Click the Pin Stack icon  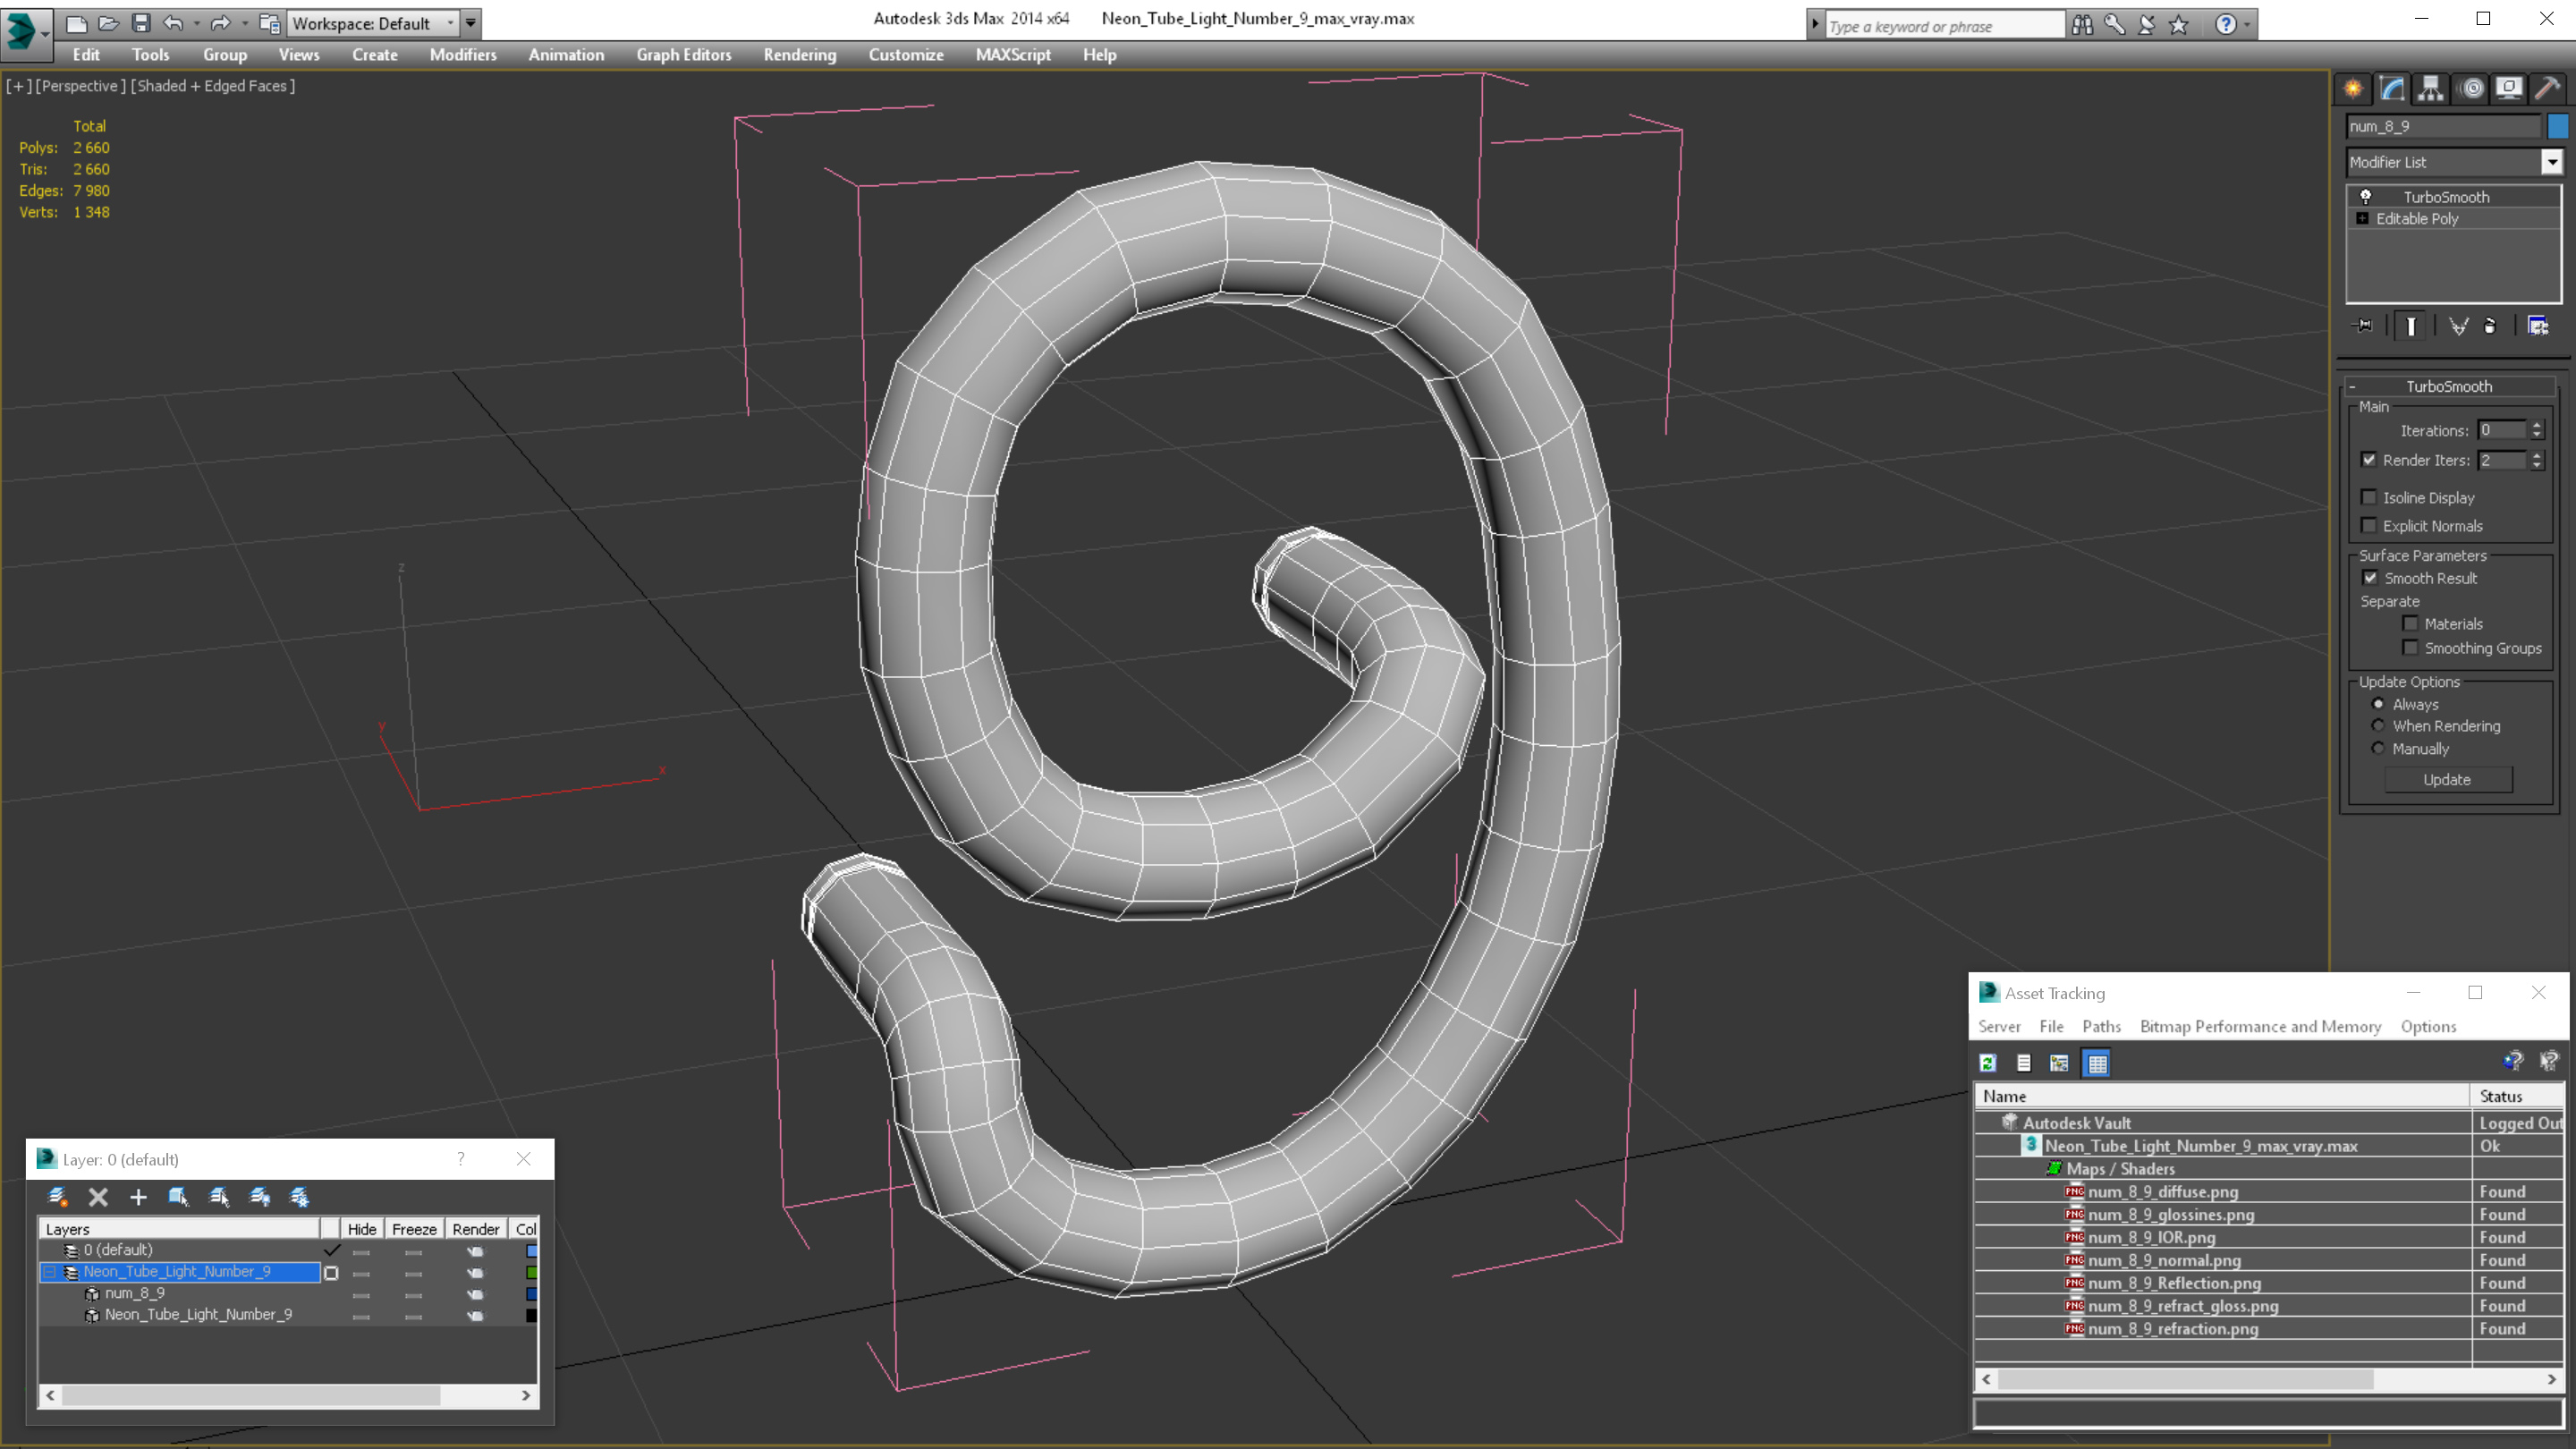click(x=2363, y=326)
